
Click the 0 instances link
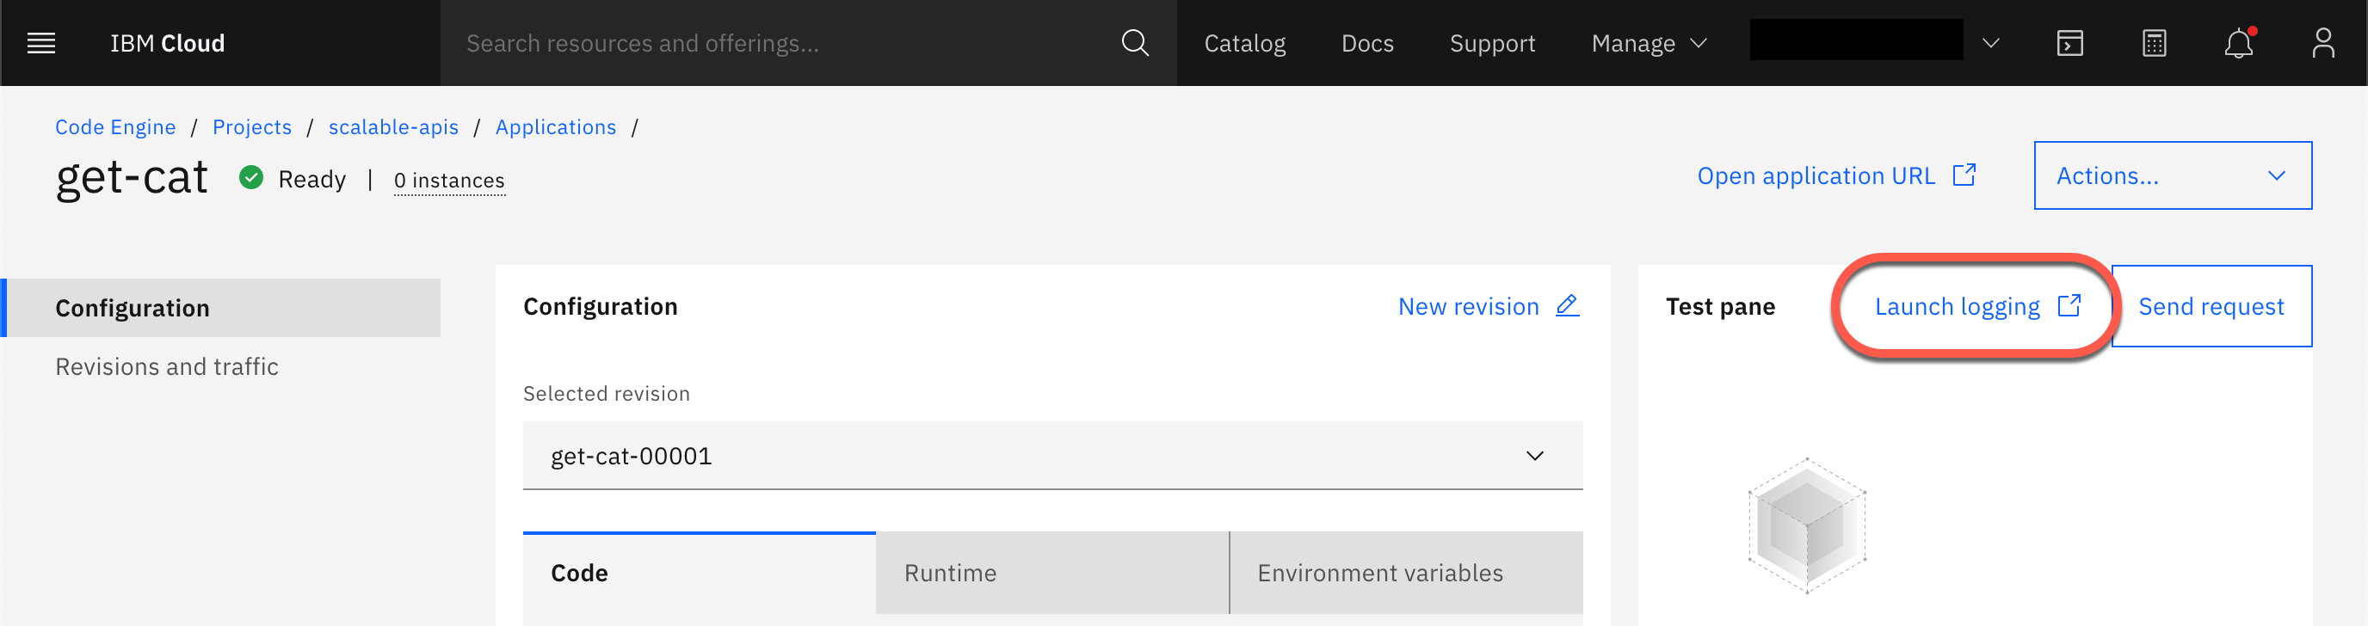pyautogui.click(x=449, y=181)
